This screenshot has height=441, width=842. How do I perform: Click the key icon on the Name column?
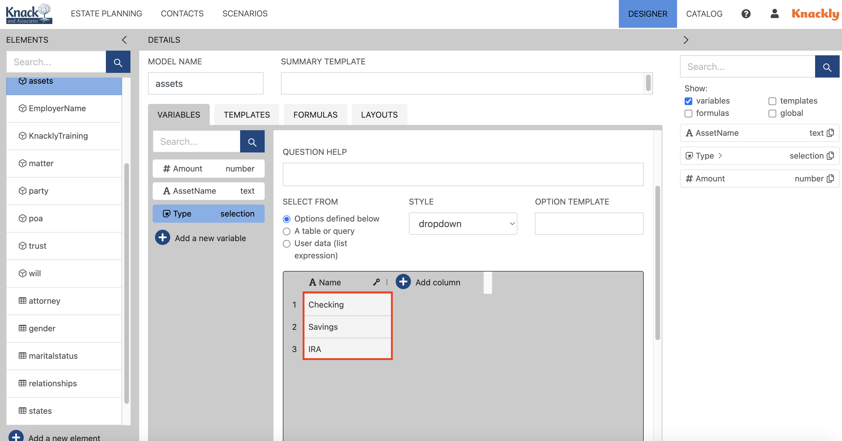tap(376, 282)
